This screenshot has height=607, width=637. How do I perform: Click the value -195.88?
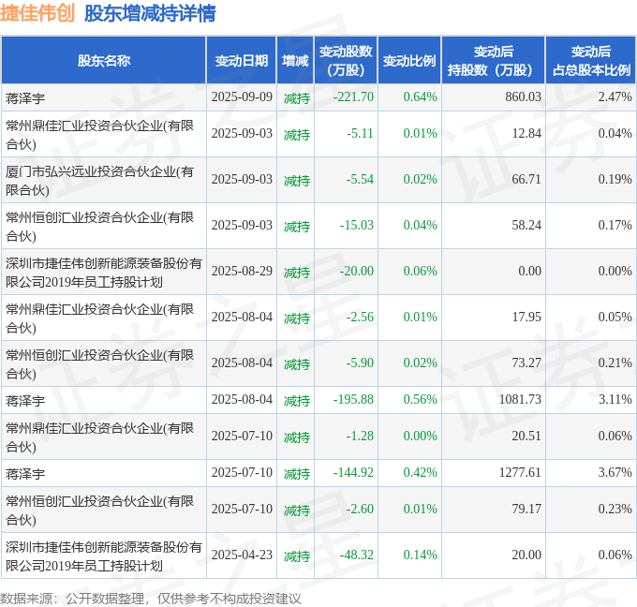point(353,399)
